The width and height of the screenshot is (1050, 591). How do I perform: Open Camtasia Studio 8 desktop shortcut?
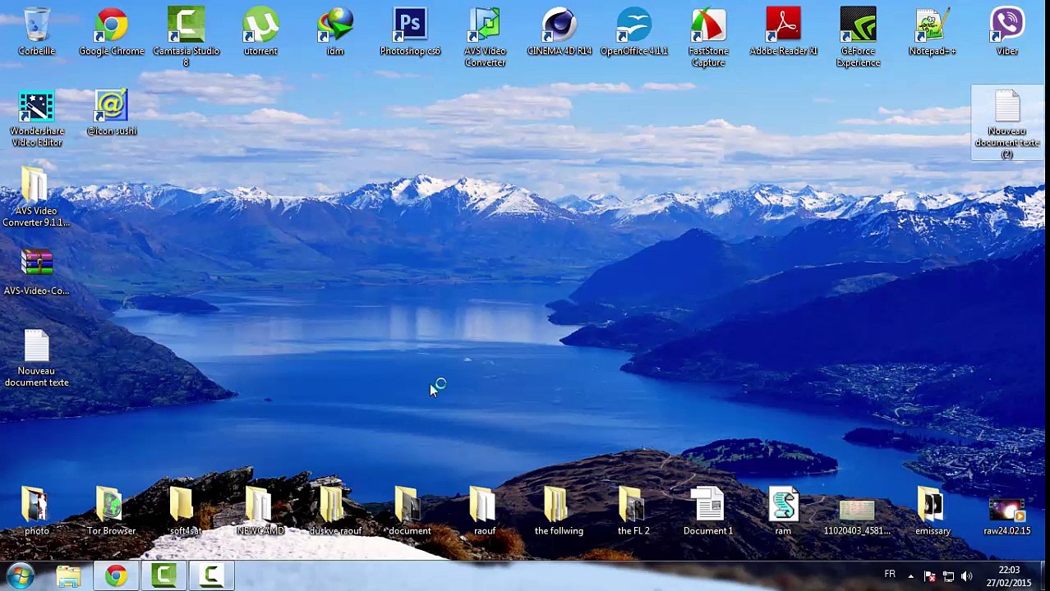coord(187,37)
